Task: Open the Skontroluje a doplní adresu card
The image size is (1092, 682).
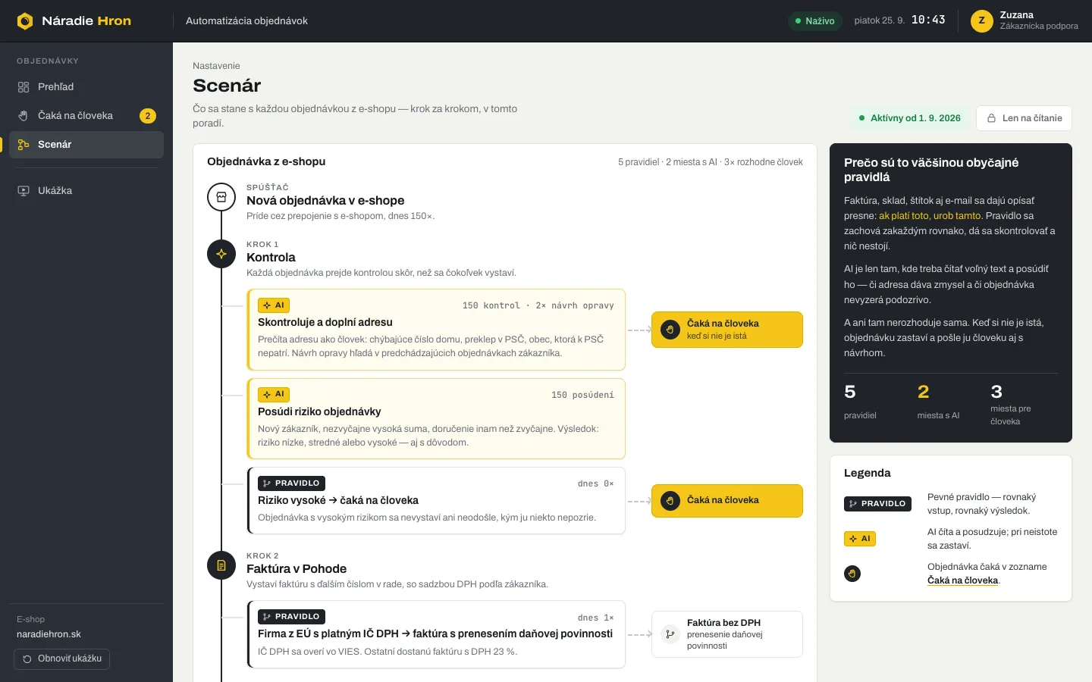Action: [x=436, y=330]
